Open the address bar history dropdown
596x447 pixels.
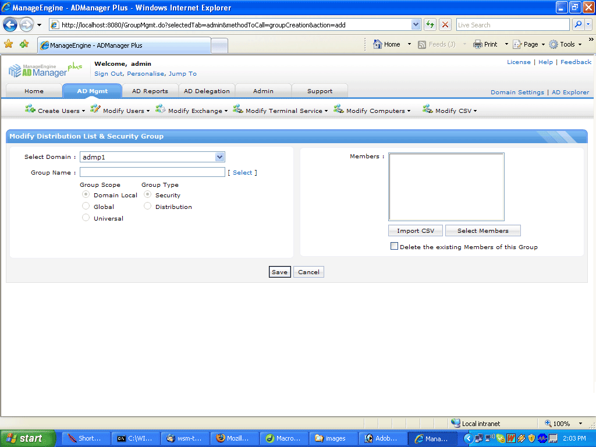pos(416,24)
